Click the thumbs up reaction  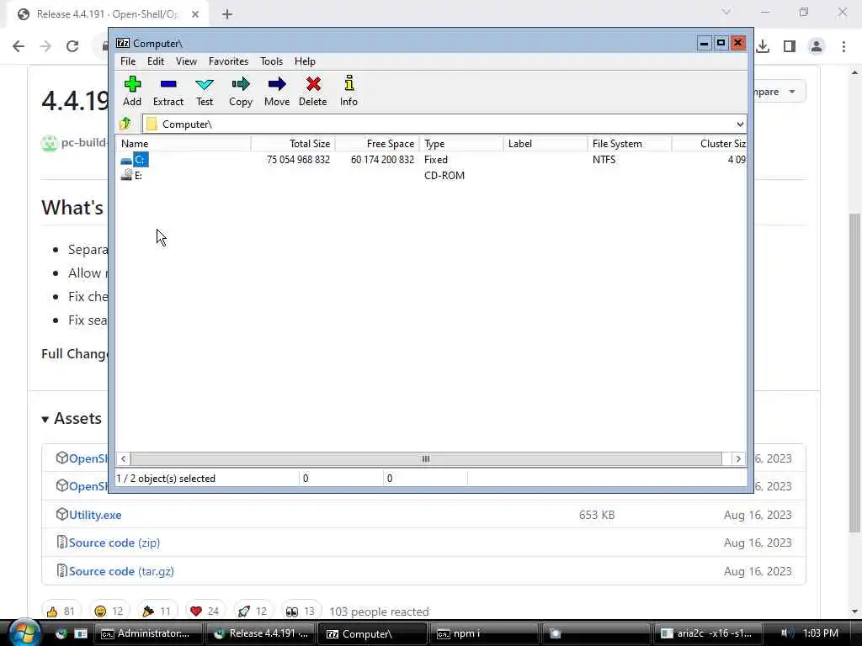click(61, 612)
